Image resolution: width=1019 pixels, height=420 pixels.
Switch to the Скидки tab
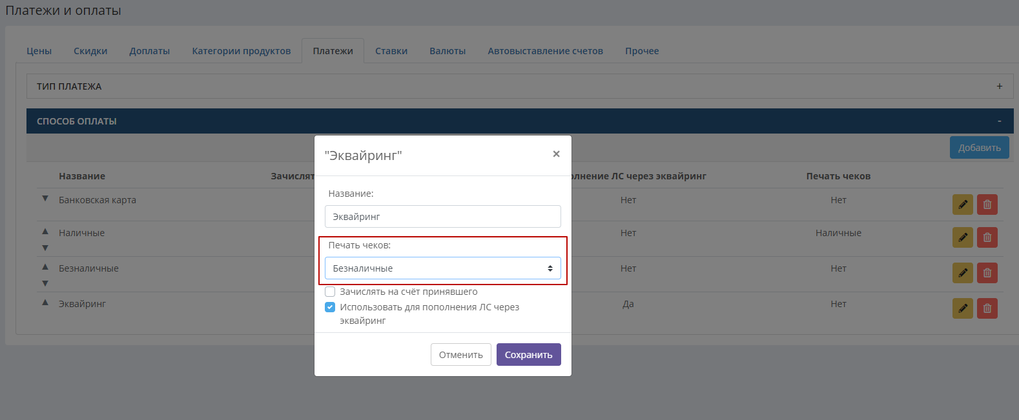point(90,51)
